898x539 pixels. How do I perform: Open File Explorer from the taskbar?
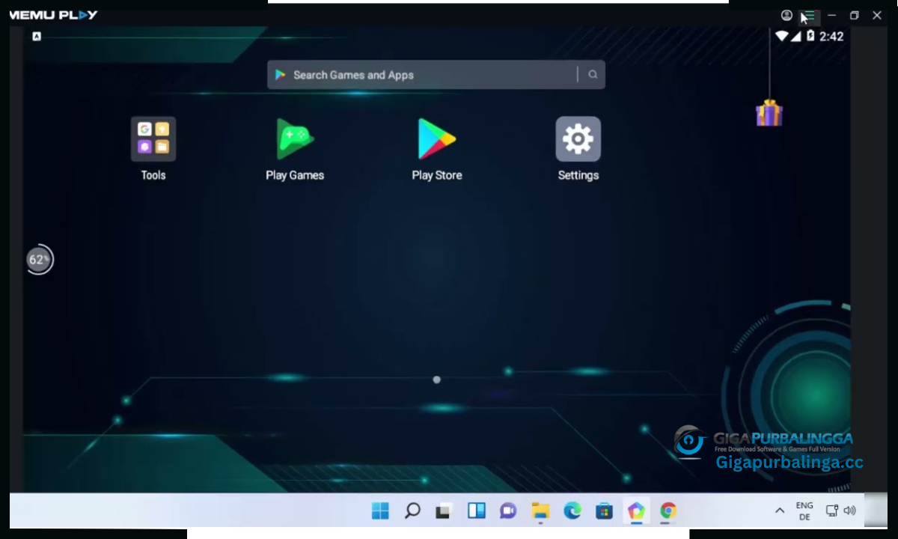click(540, 511)
